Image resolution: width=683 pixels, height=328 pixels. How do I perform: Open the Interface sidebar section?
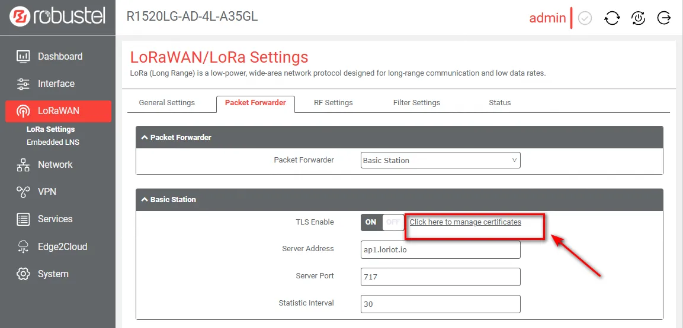(56, 84)
